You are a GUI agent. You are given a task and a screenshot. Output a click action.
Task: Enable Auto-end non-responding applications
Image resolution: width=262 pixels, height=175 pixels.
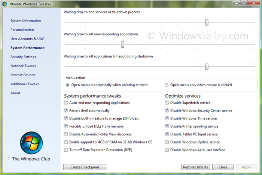point(65,103)
